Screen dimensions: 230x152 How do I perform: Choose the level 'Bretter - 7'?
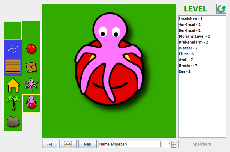[202, 65]
